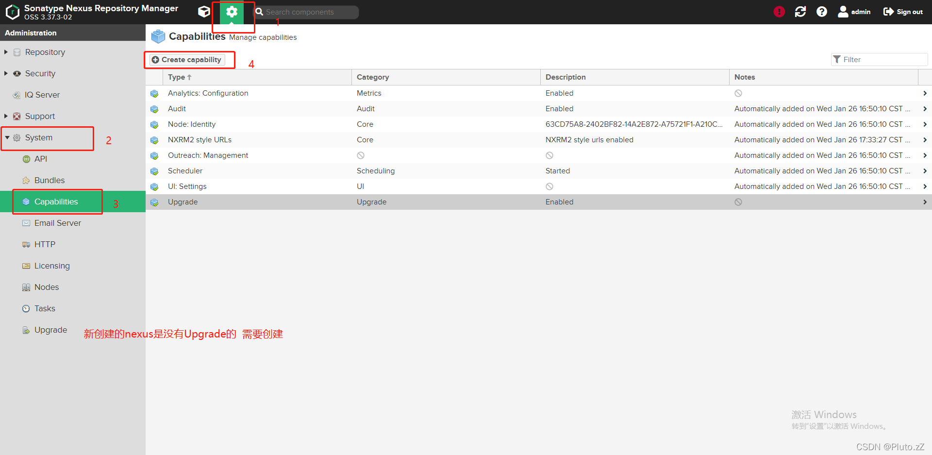Open the admin user account
Image resolution: width=932 pixels, height=455 pixels.
[854, 12]
